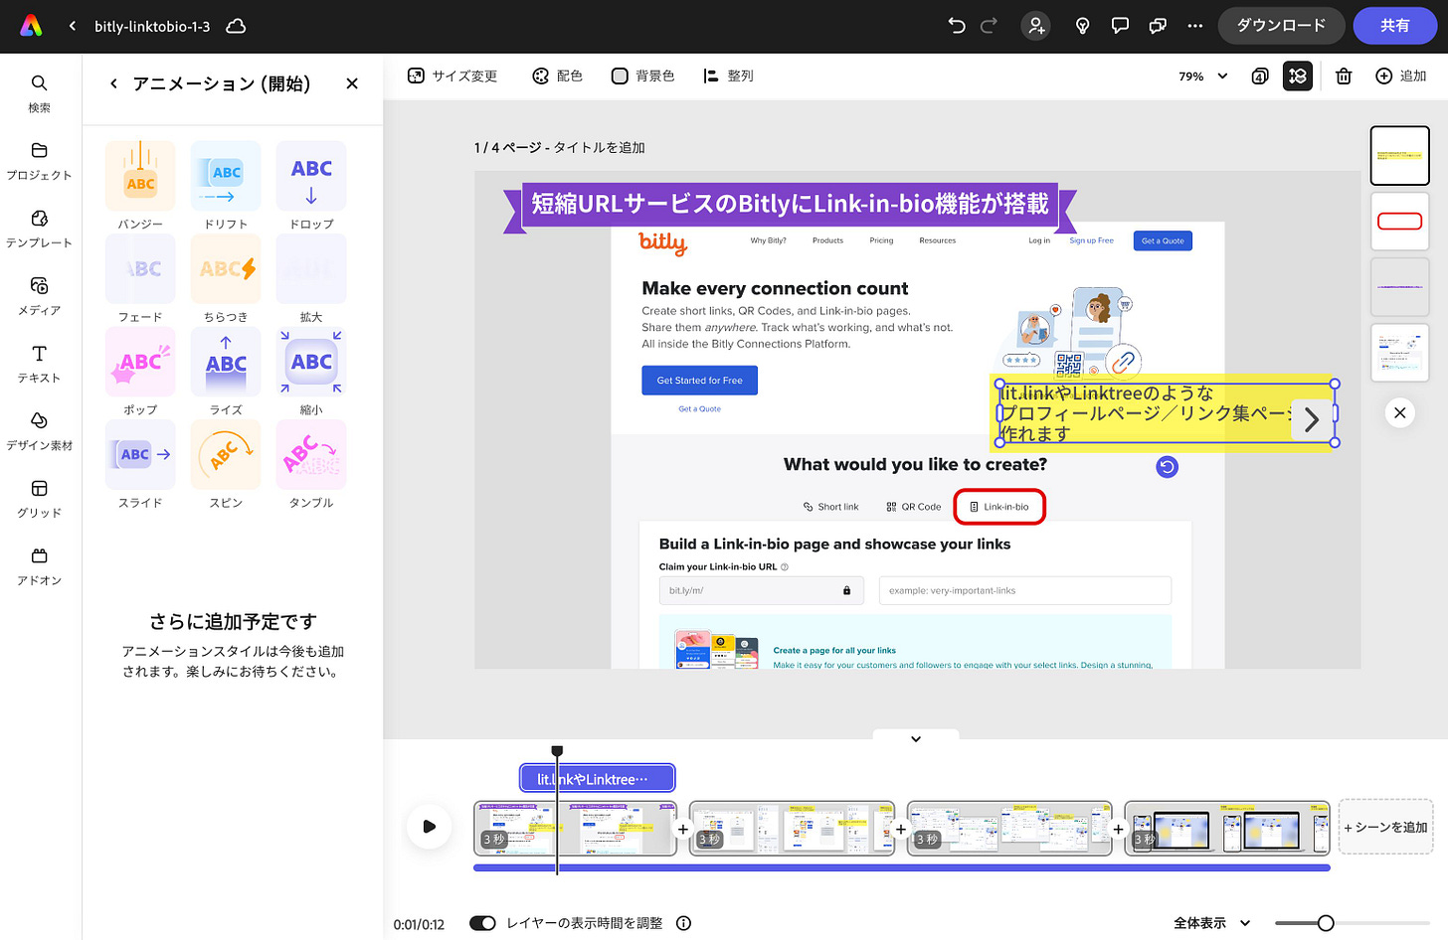Image resolution: width=1448 pixels, height=940 pixels.
Task: Click the info icon beside layer timing toggle
Action: tap(683, 923)
